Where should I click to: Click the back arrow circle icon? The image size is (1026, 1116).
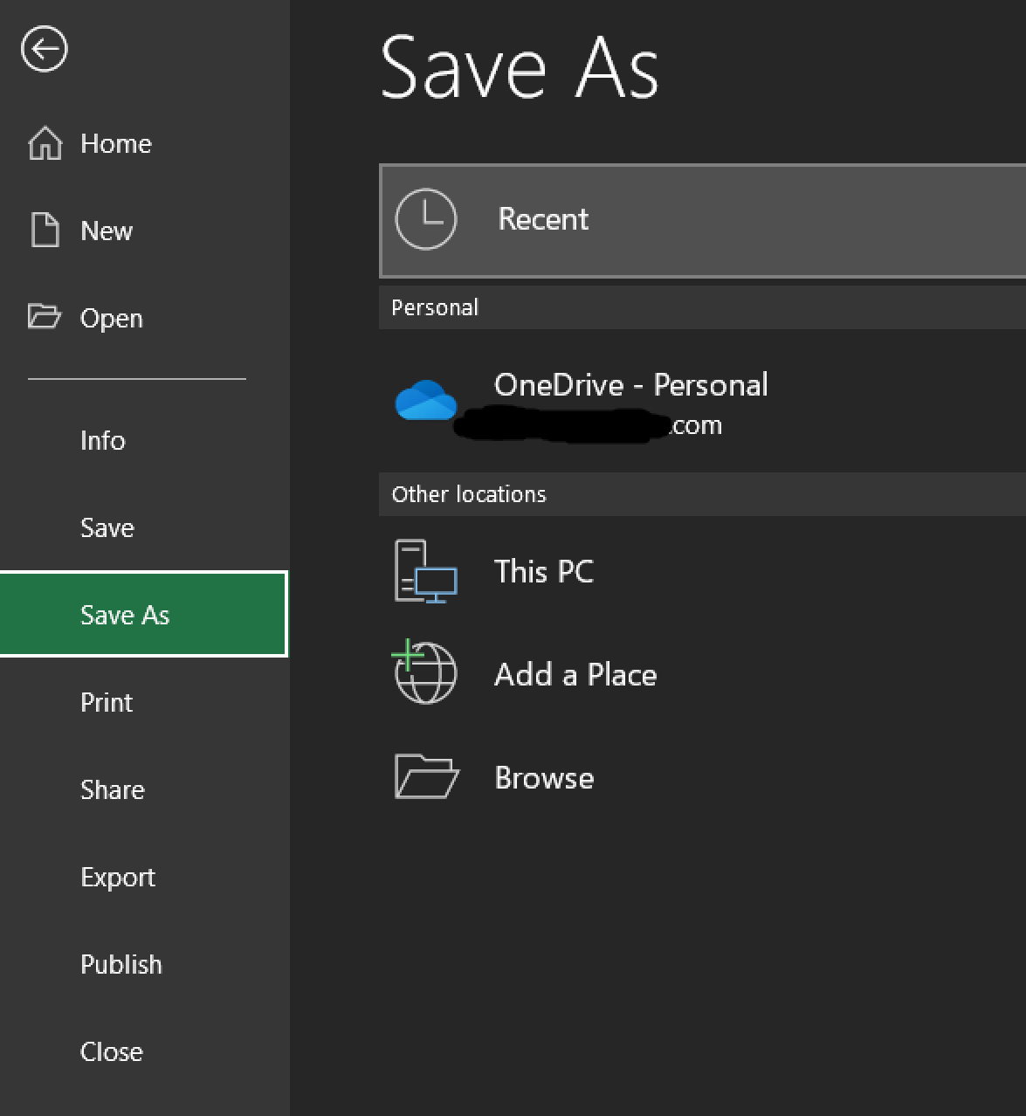[44, 48]
